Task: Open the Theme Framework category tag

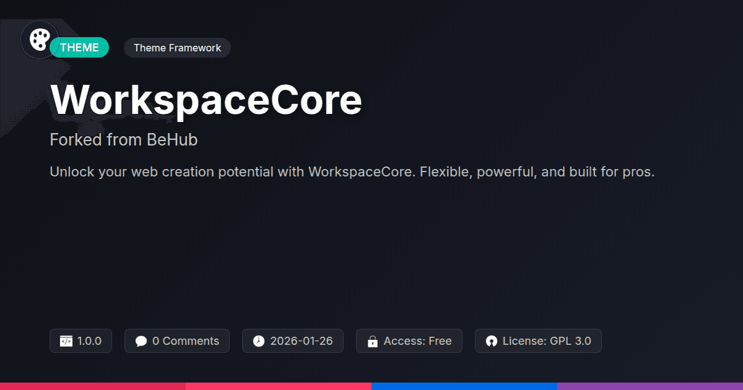Action: (x=177, y=48)
